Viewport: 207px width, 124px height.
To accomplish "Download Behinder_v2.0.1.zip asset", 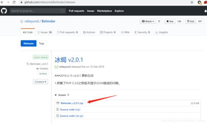I will pos(72,103).
